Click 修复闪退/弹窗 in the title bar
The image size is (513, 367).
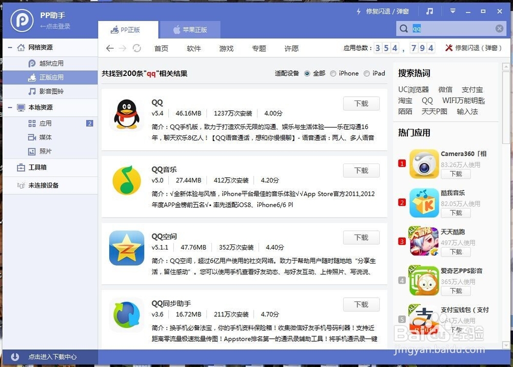pyautogui.click(x=387, y=11)
